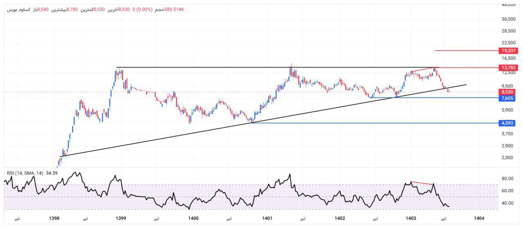Click the کمترین (low) 8,530 value
Viewport: 523px width, 228px height.
[99, 9]
